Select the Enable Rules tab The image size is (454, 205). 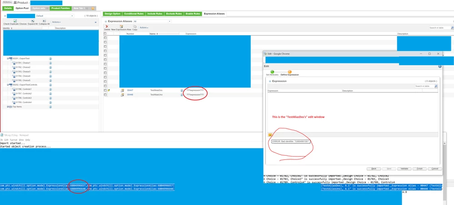click(x=193, y=14)
